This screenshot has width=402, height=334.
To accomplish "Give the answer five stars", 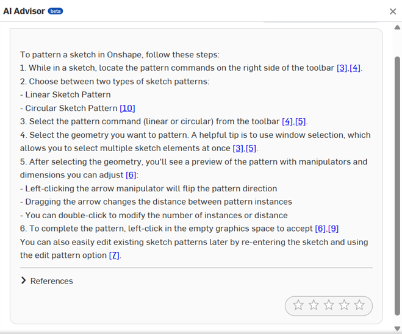I will (359, 305).
